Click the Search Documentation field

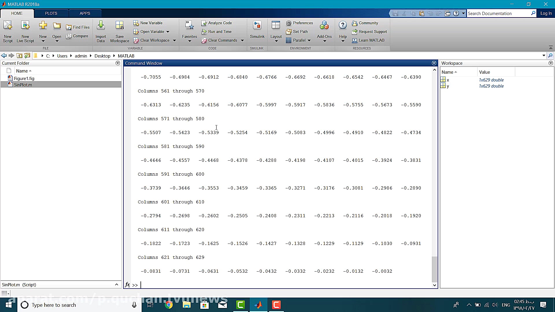pos(498,13)
